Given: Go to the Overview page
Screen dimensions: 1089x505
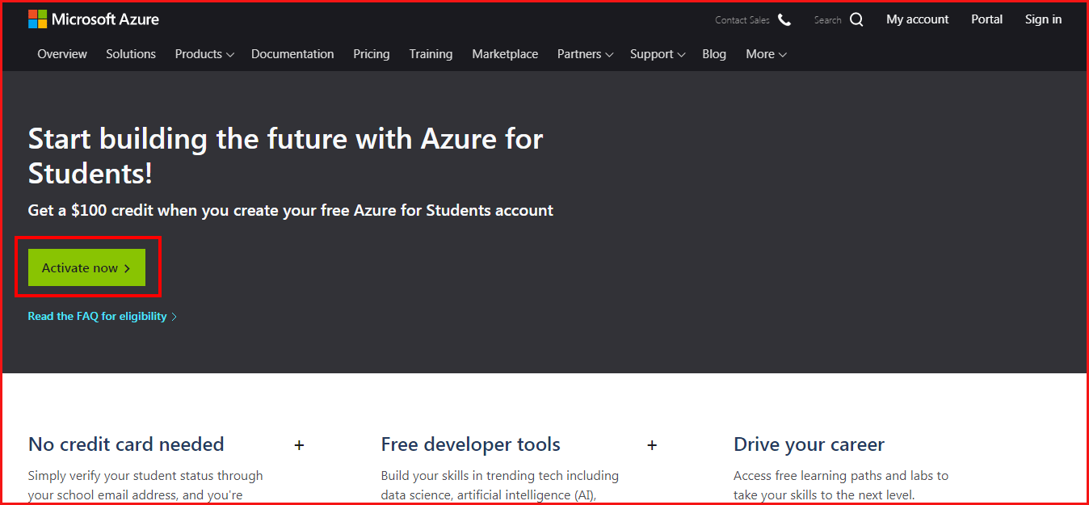Looking at the screenshot, I should coord(62,54).
